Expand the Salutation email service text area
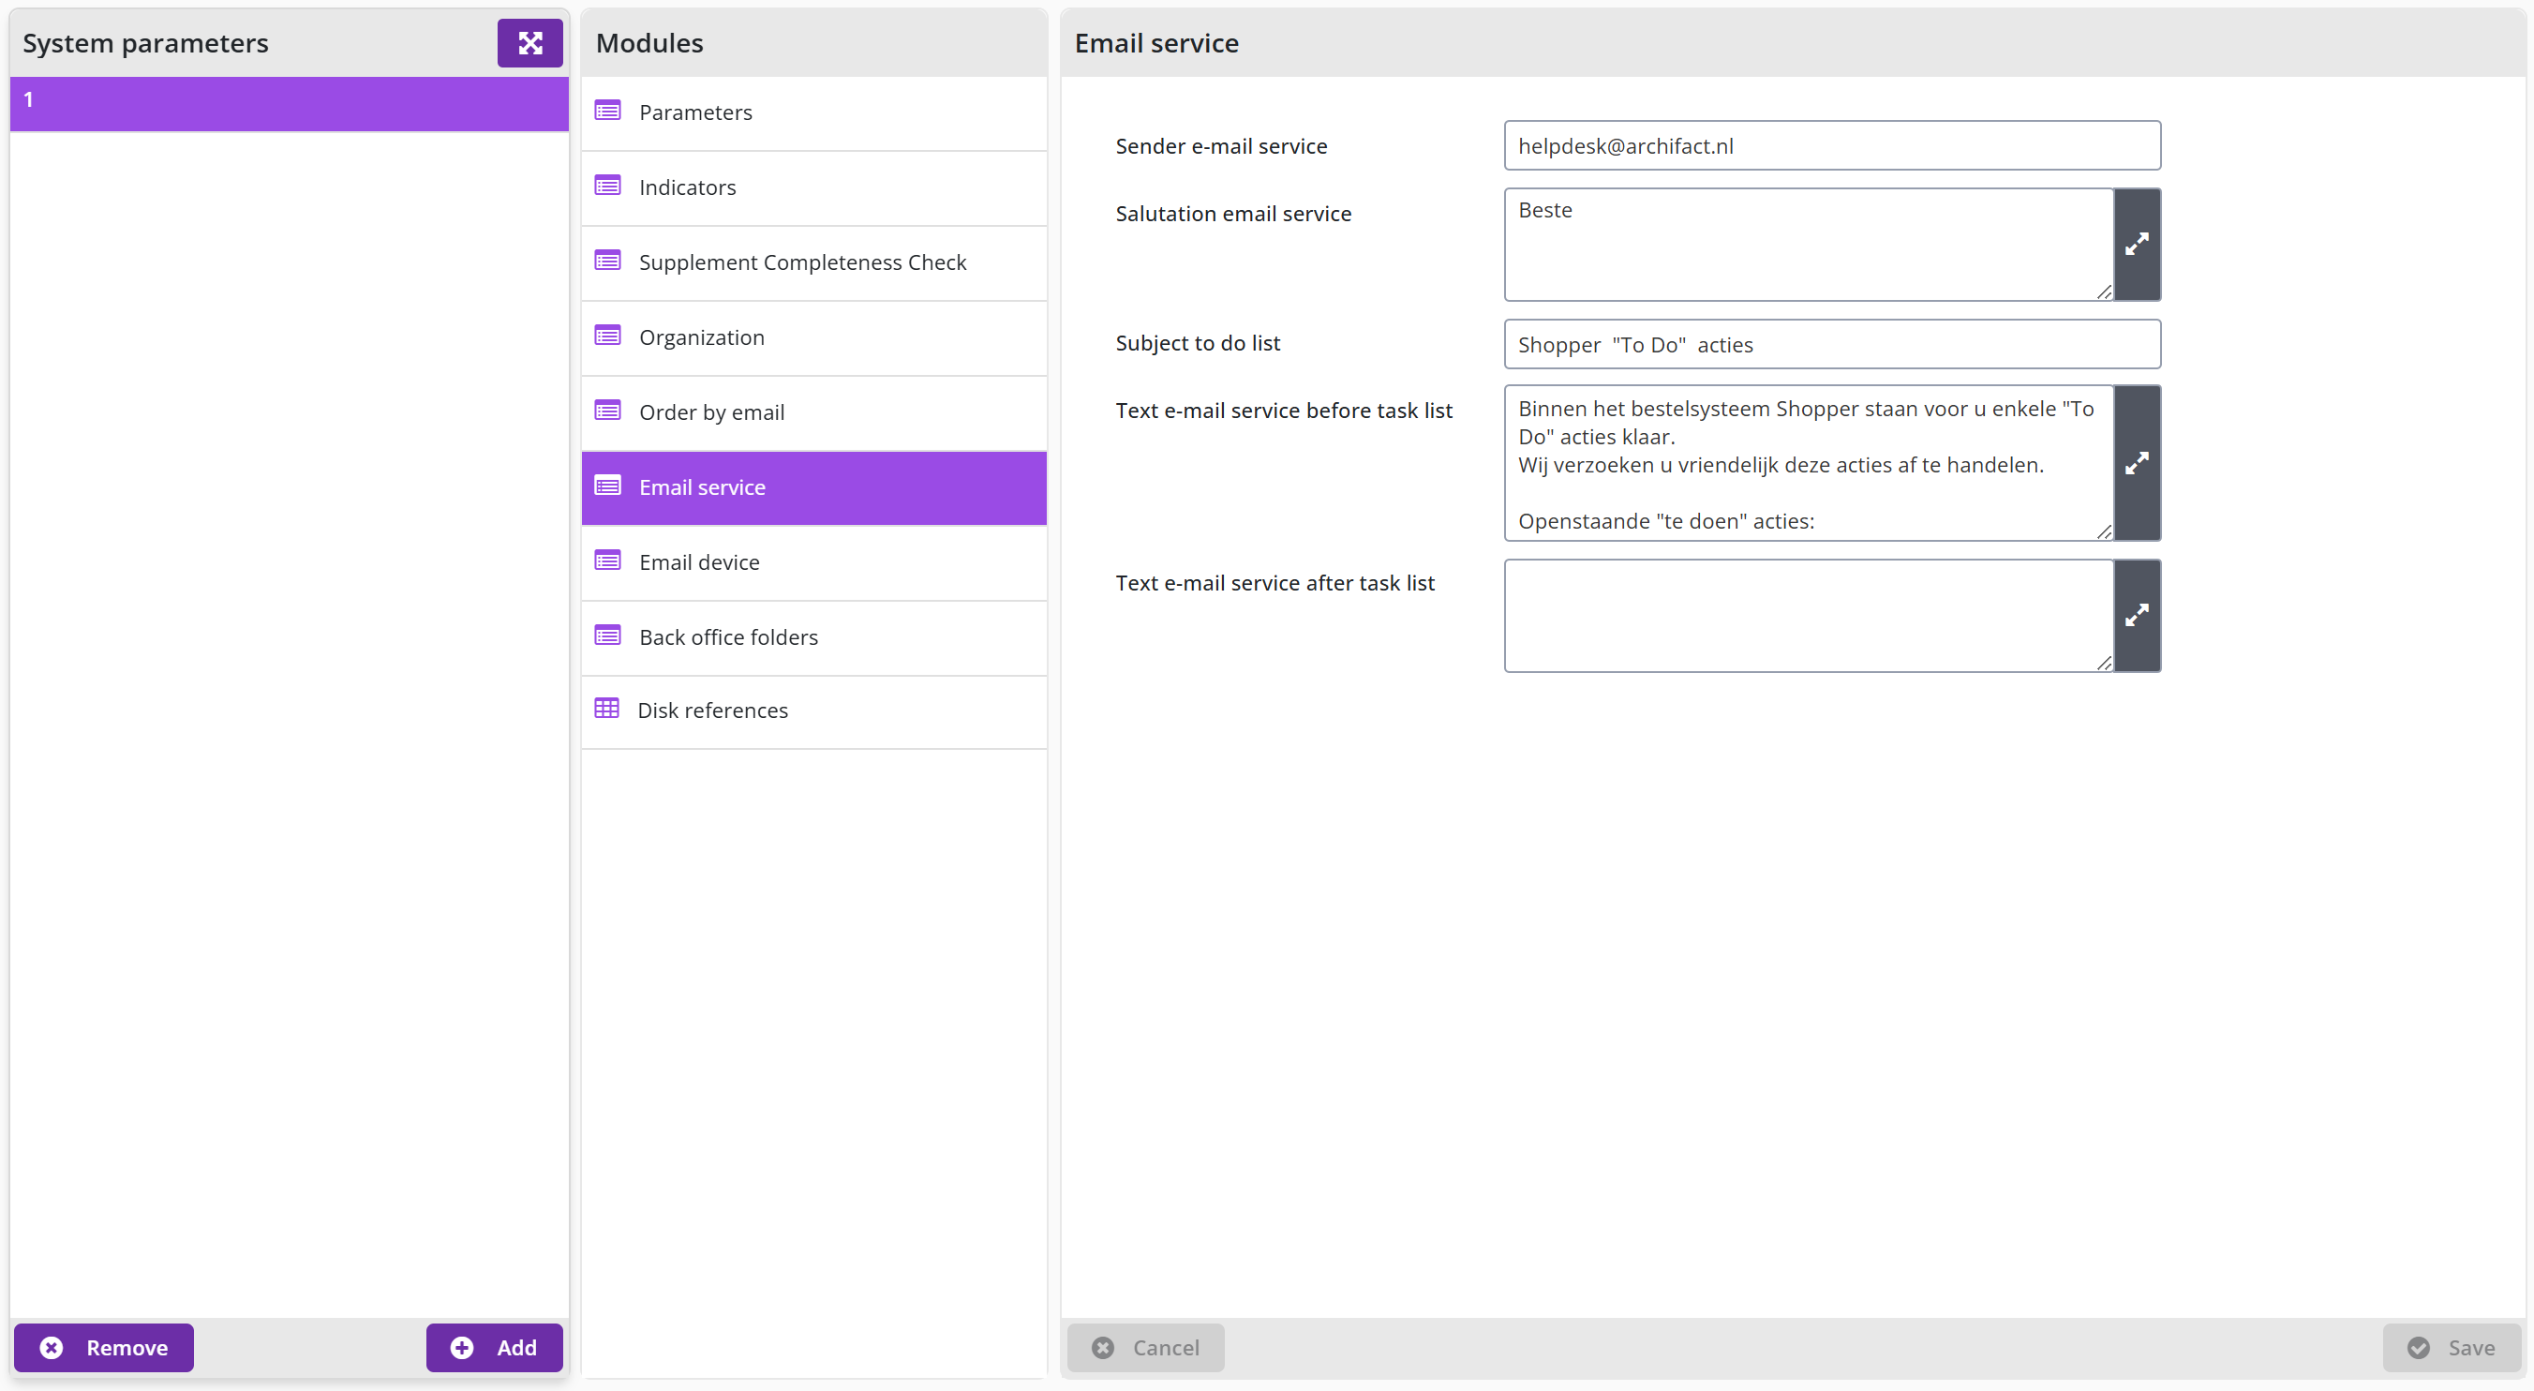This screenshot has height=1391, width=2534. (x=2137, y=244)
